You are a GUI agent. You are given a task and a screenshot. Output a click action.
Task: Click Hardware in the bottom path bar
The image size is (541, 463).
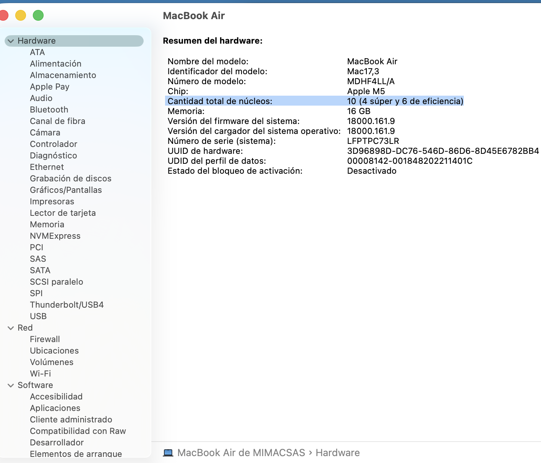(338, 453)
